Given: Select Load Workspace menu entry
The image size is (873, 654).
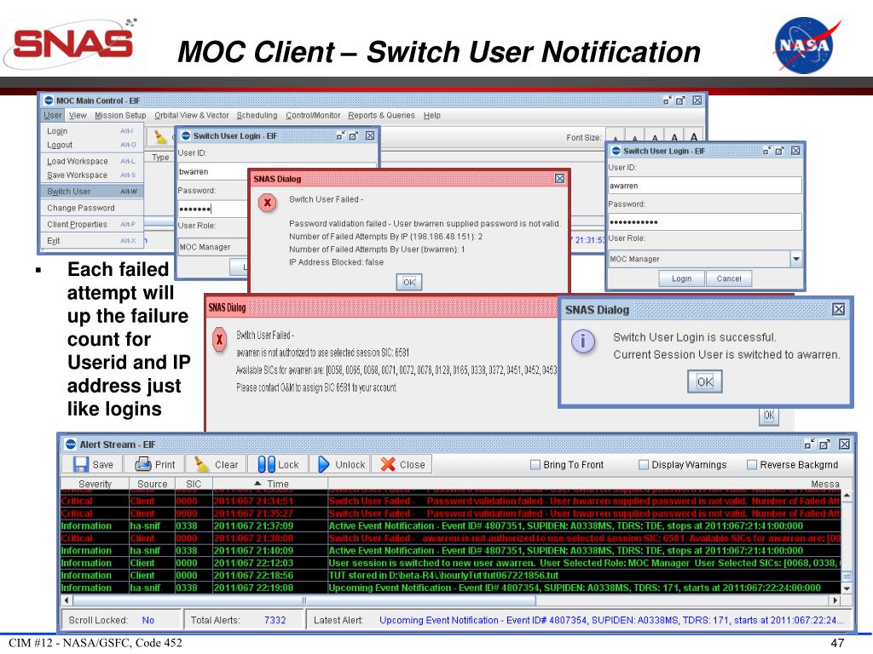Looking at the screenshot, I should (x=92, y=161).
